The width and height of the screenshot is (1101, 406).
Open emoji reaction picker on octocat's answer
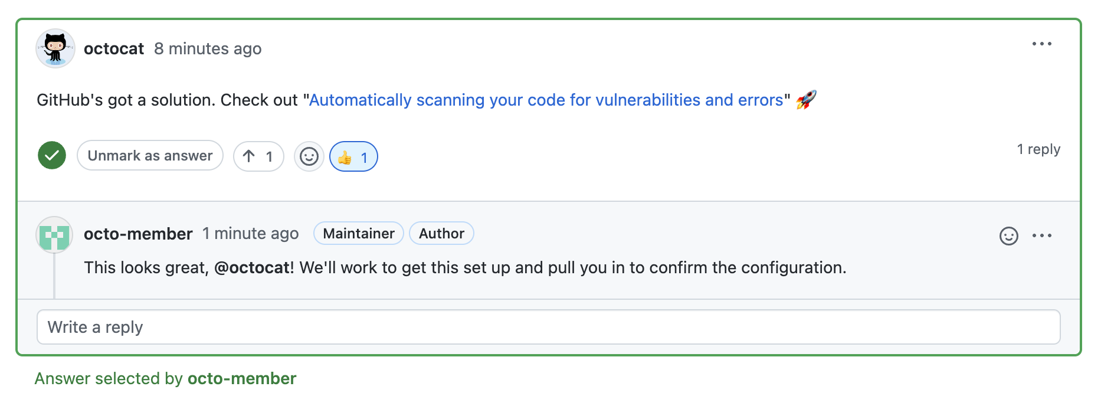309,156
